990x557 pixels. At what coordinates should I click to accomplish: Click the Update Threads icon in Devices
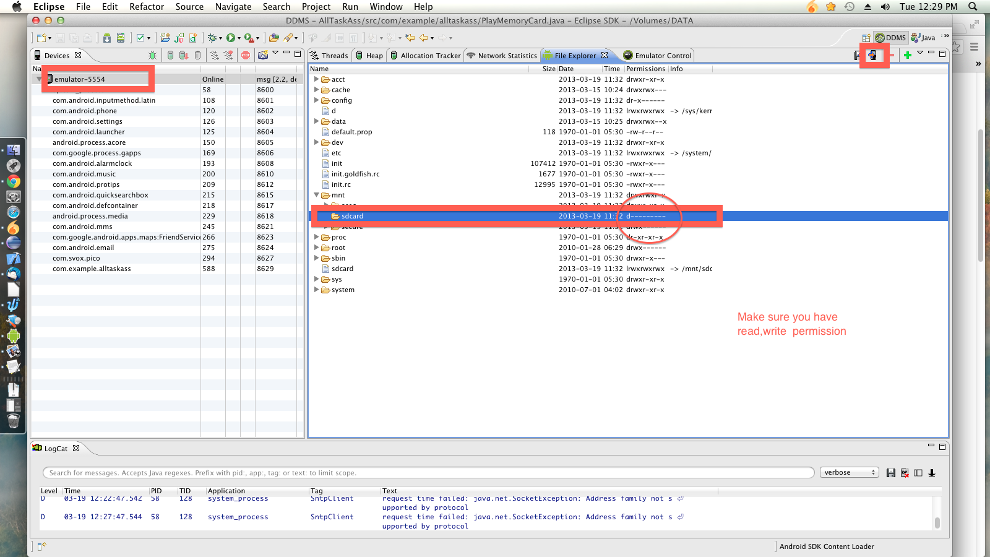pos(214,55)
